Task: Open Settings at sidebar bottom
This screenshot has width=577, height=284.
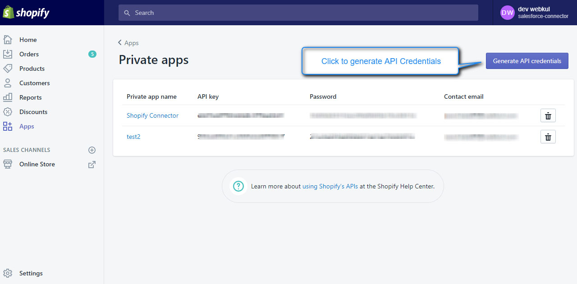Action: click(x=31, y=273)
